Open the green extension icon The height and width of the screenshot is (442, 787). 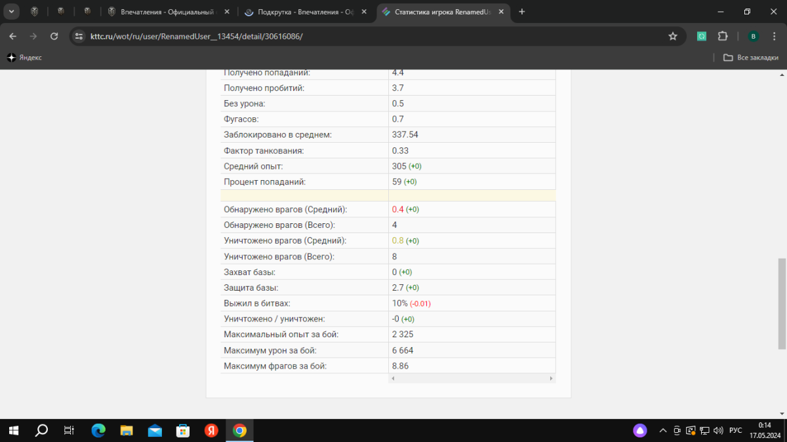(x=701, y=37)
